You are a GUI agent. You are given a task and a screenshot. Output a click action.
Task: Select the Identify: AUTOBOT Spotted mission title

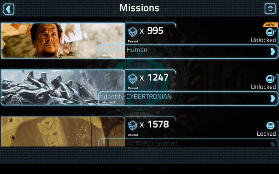140,143
